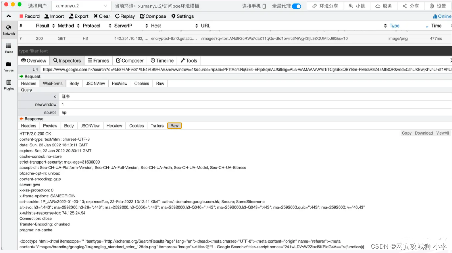The height and width of the screenshot is (253, 452).
Task: Click the Export toolbar option
Action: (79, 16)
